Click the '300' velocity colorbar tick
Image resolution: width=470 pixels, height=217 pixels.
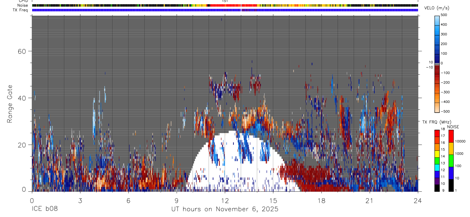click(444, 34)
